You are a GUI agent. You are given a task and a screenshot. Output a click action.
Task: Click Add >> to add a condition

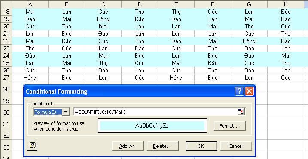(x=128, y=146)
